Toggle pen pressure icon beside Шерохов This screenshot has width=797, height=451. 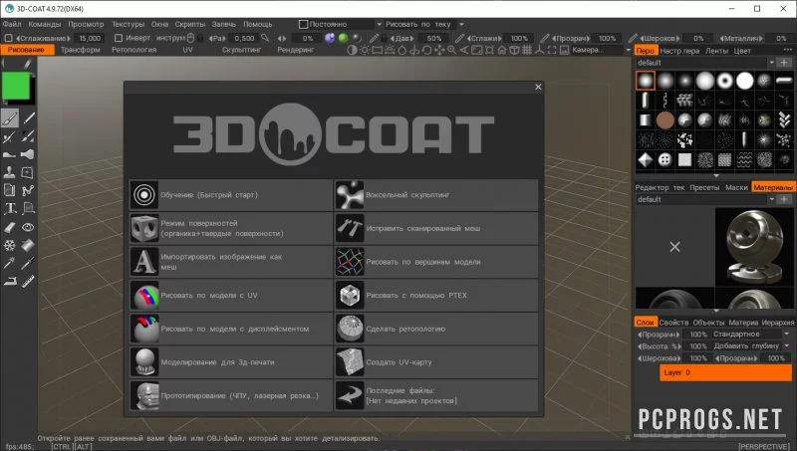(633, 38)
